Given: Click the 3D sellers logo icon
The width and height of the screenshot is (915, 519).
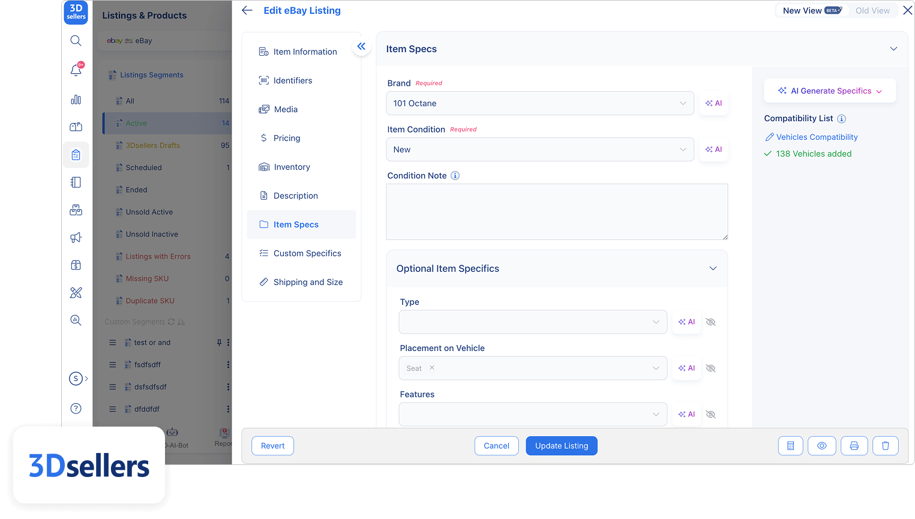Looking at the screenshot, I should pos(76,13).
